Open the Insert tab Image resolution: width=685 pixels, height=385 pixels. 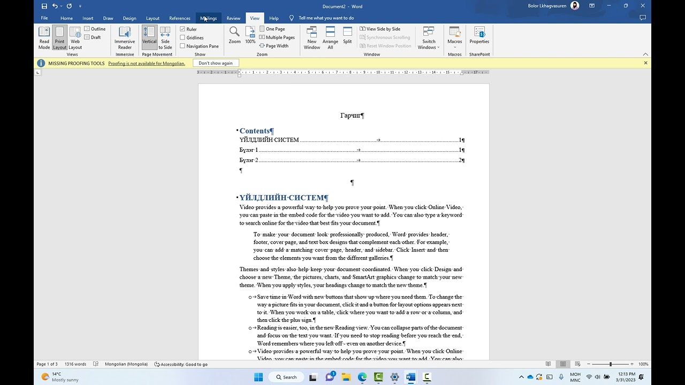coord(88,18)
